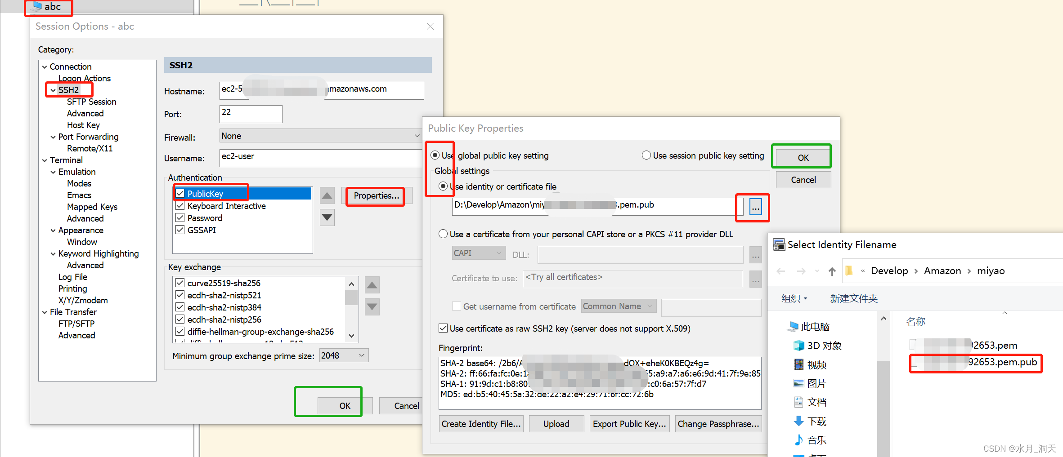Collapse the File Transfer tree node
1063x457 pixels.
tap(45, 312)
